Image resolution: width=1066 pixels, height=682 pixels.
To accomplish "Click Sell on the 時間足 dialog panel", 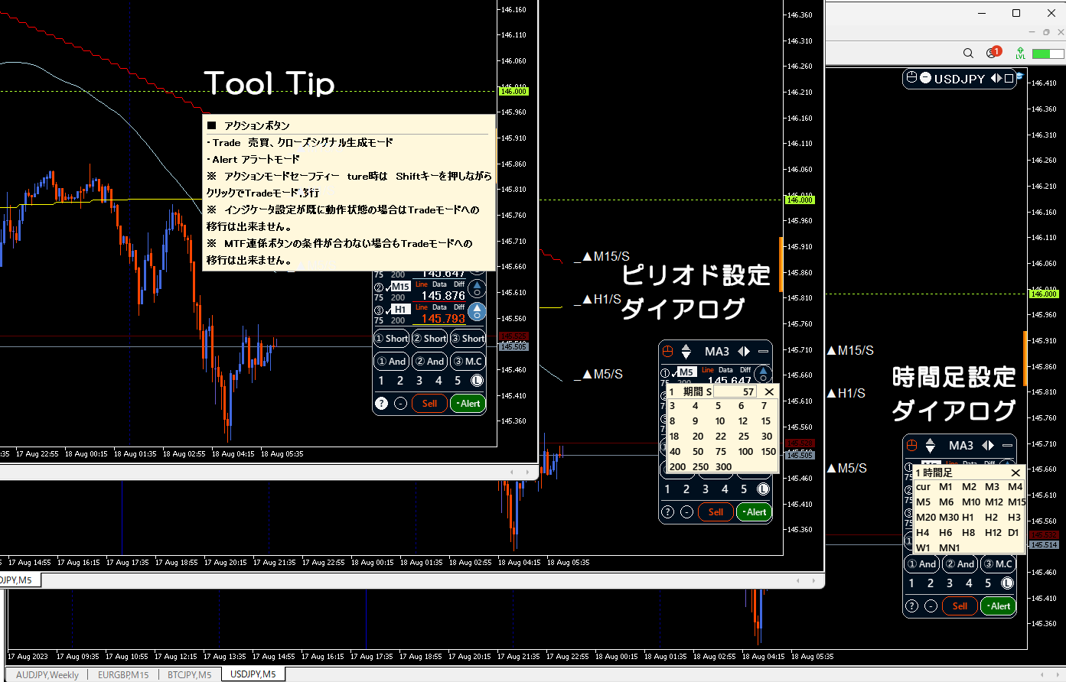I will point(960,606).
